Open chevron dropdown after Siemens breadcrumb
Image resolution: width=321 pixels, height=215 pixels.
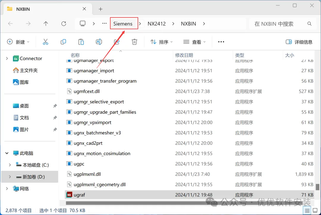(140, 24)
